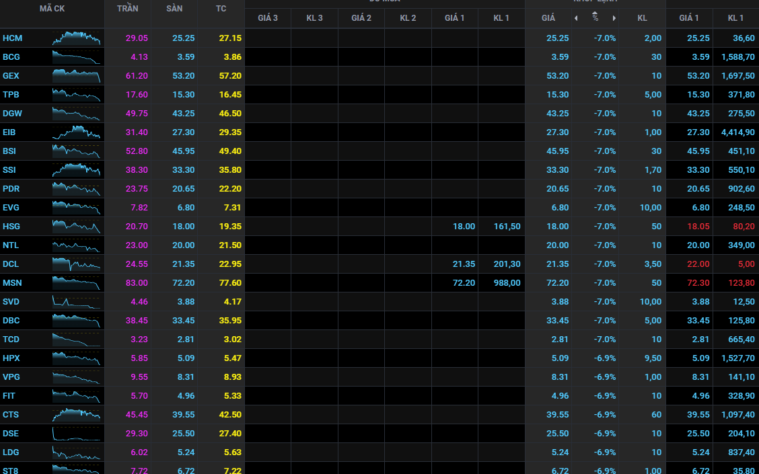Click DCL sell price 22.00
Image resolution: width=759 pixels, height=474 pixels.
tap(698, 264)
